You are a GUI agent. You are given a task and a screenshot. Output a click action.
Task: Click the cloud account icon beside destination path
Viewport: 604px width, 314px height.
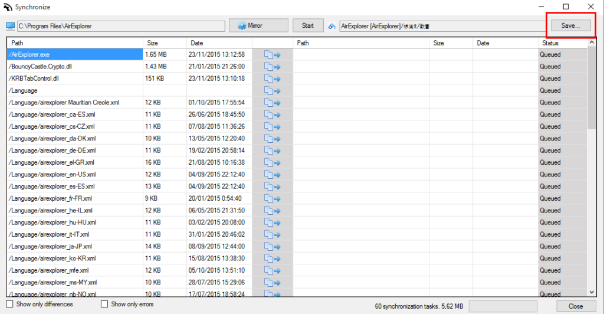[331, 26]
